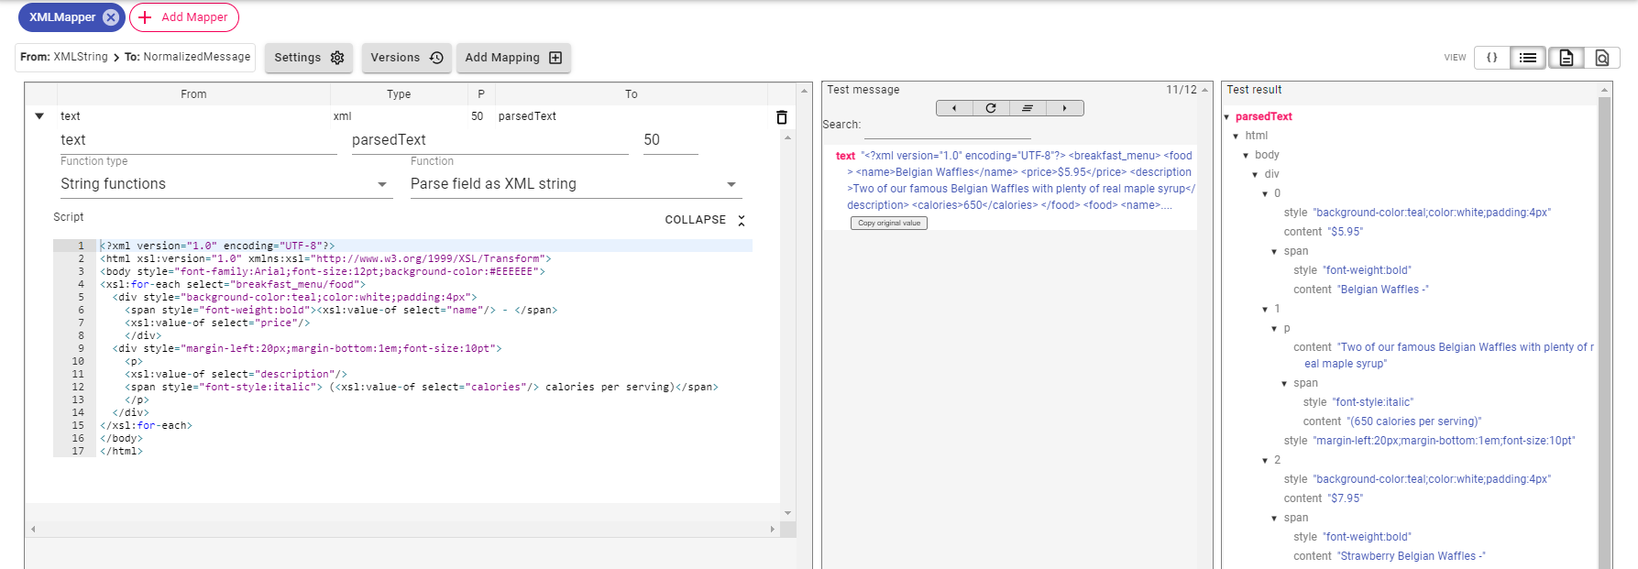Click the 'From' column header
This screenshot has width=1638, height=569.
click(x=193, y=94)
